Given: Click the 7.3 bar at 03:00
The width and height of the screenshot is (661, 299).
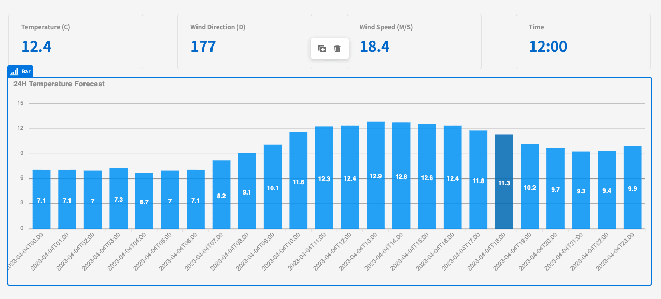Looking at the screenshot, I should click(118, 198).
